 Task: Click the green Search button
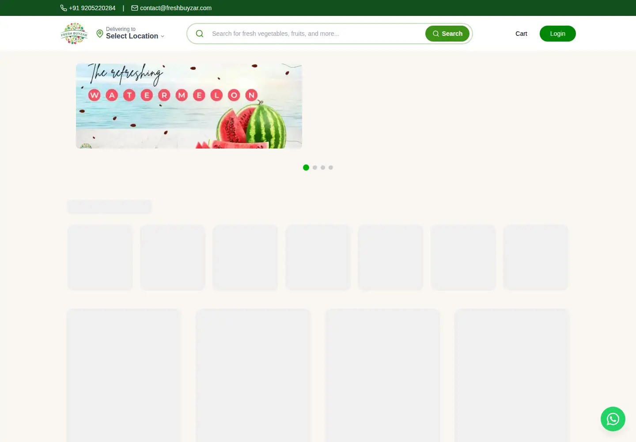click(447, 34)
